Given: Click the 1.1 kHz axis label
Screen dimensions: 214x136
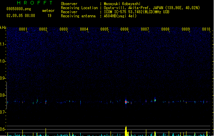Looking at the screenshot, I should pyautogui.click(x=3, y=44).
